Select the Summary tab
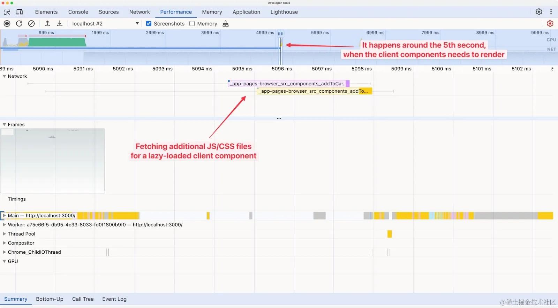 [16, 299]
